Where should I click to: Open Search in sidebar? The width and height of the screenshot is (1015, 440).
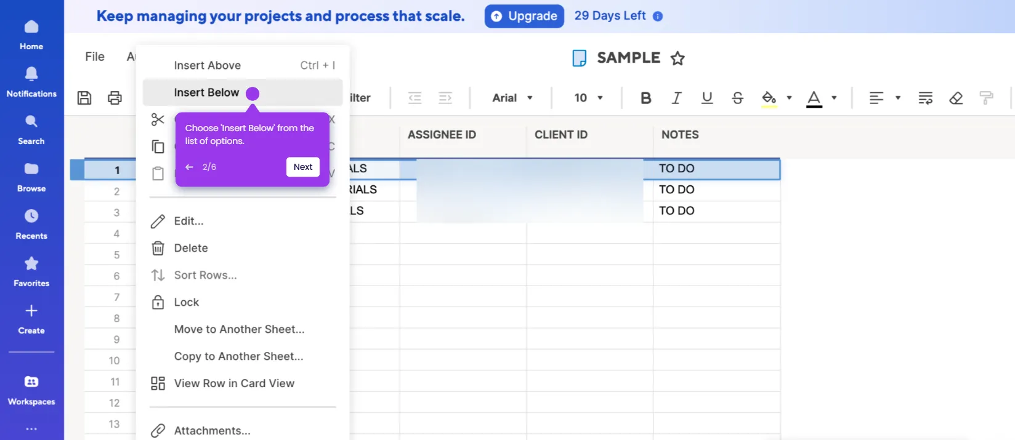pyautogui.click(x=31, y=130)
